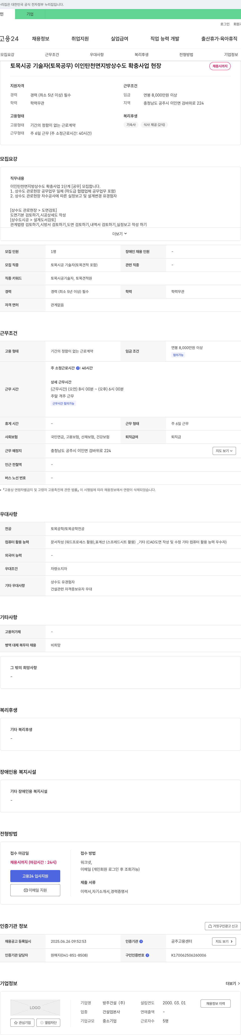Open the 취업지원 menu
The width and height of the screenshot is (241, 1035).
click(x=80, y=38)
